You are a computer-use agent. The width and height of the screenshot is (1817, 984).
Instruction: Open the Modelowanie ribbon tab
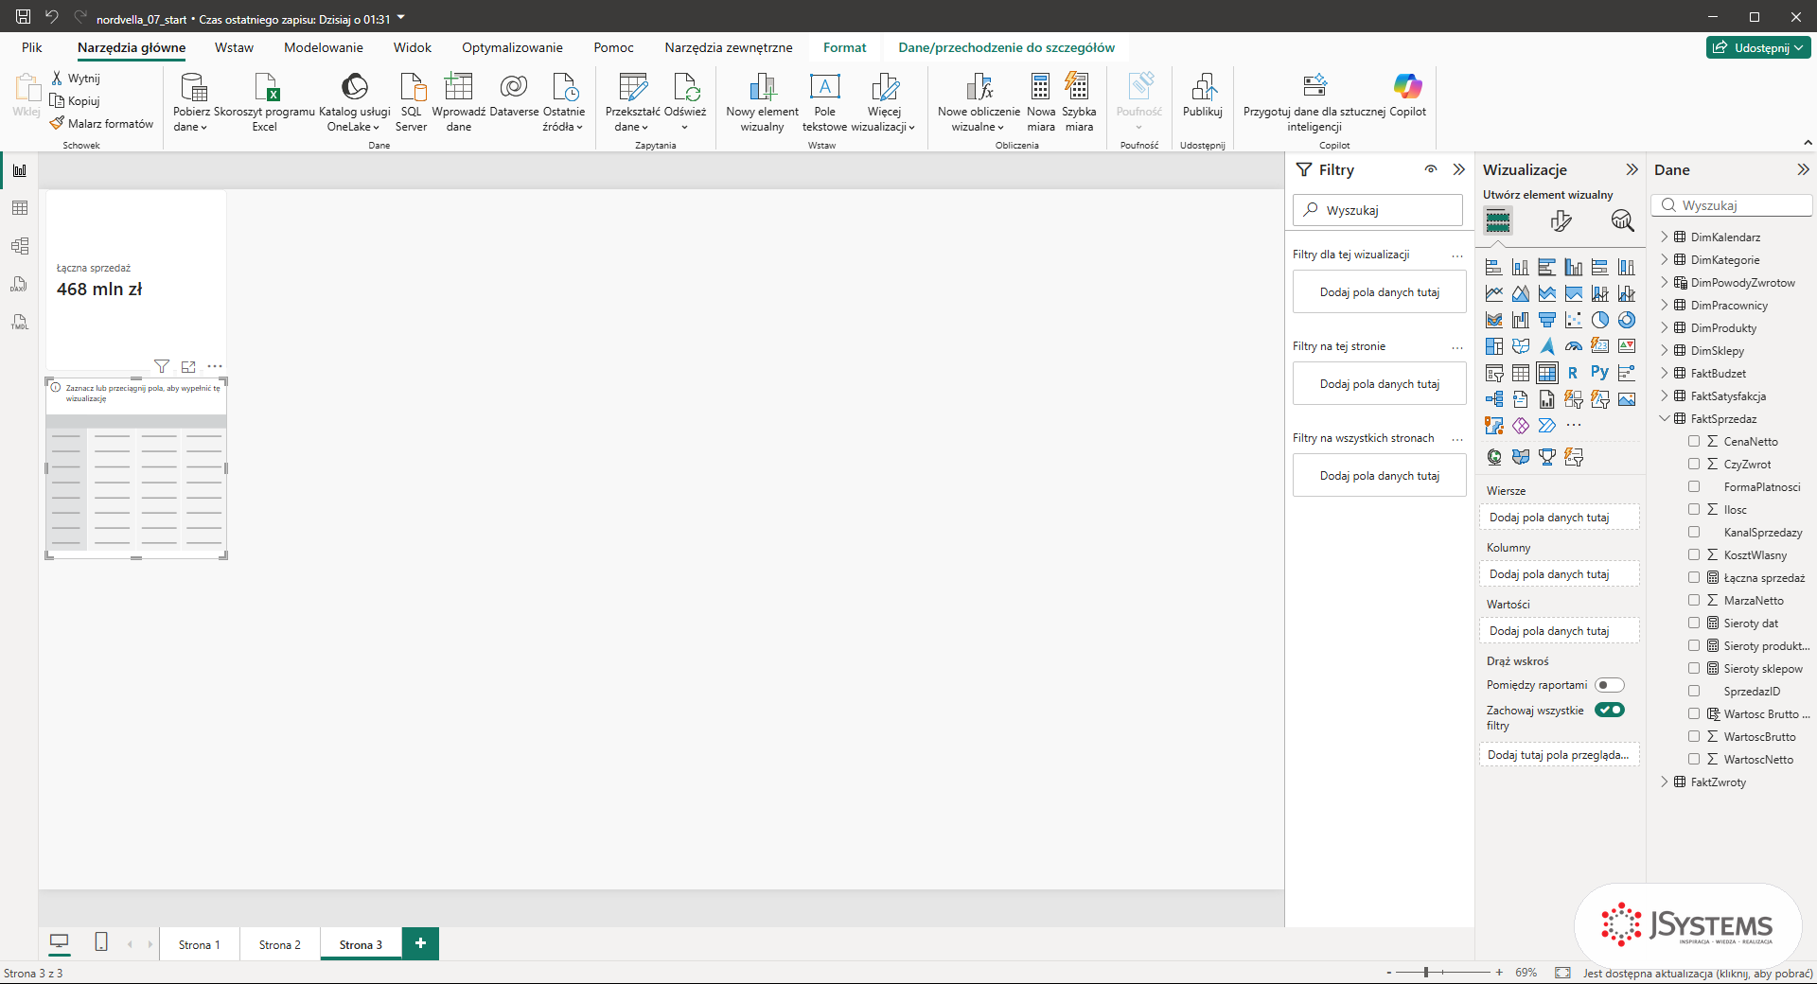click(x=323, y=47)
